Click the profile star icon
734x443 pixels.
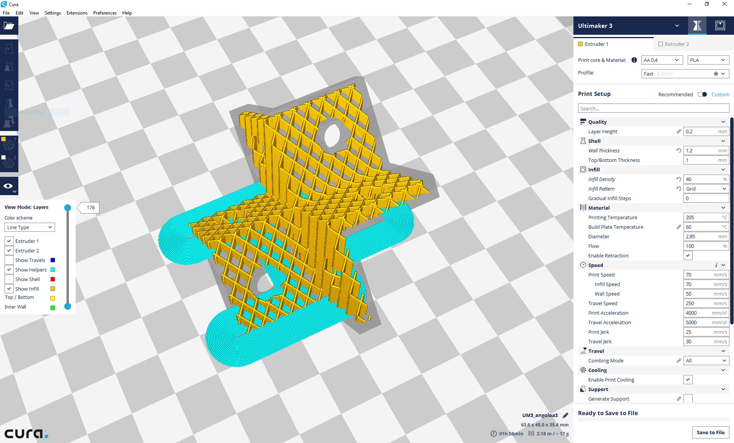[x=716, y=74]
